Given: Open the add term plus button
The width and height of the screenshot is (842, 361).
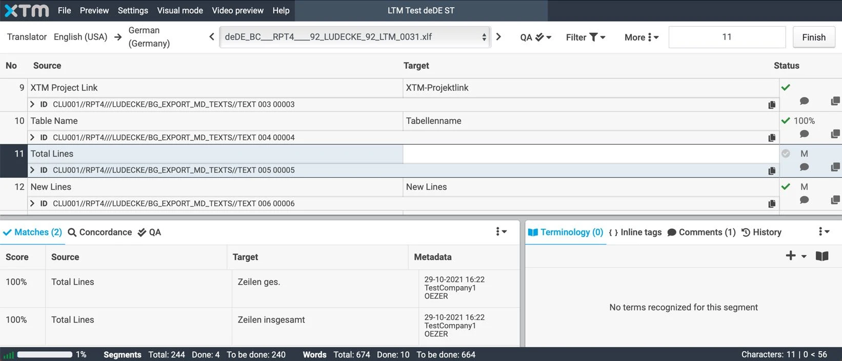Looking at the screenshot, I should tap(791, 256).
